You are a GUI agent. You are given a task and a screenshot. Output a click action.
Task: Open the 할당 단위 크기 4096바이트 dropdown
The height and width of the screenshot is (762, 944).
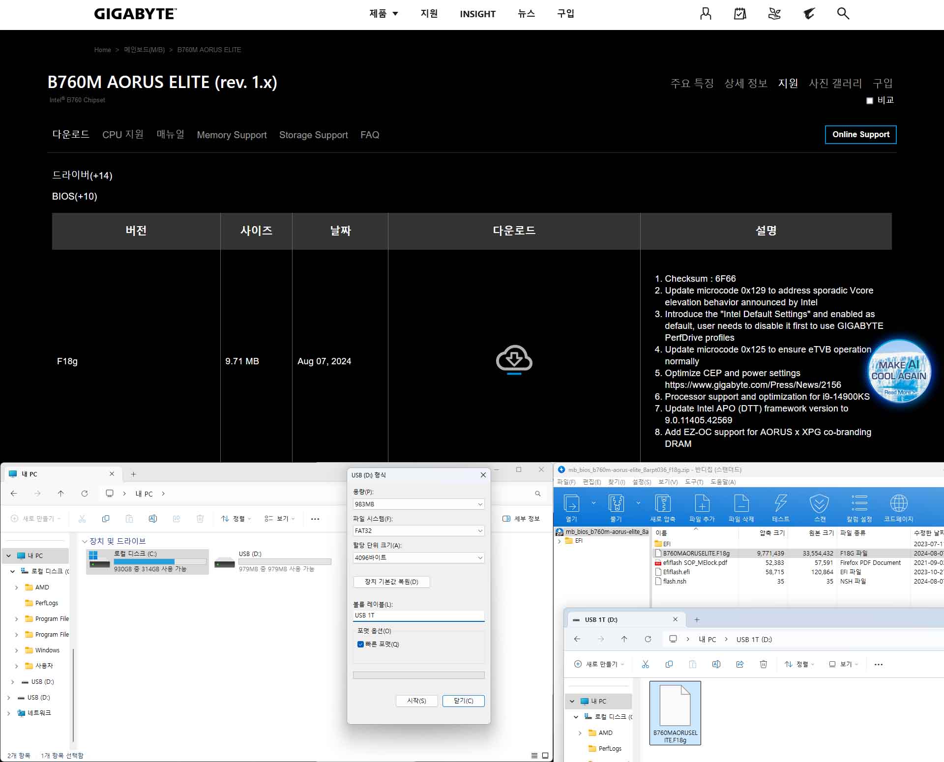pyautogui.click(x=418, y=557)
